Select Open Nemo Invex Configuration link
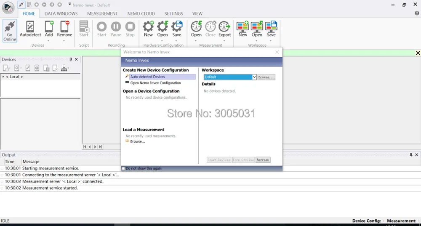421x226 pixels. tap(155, 83)
